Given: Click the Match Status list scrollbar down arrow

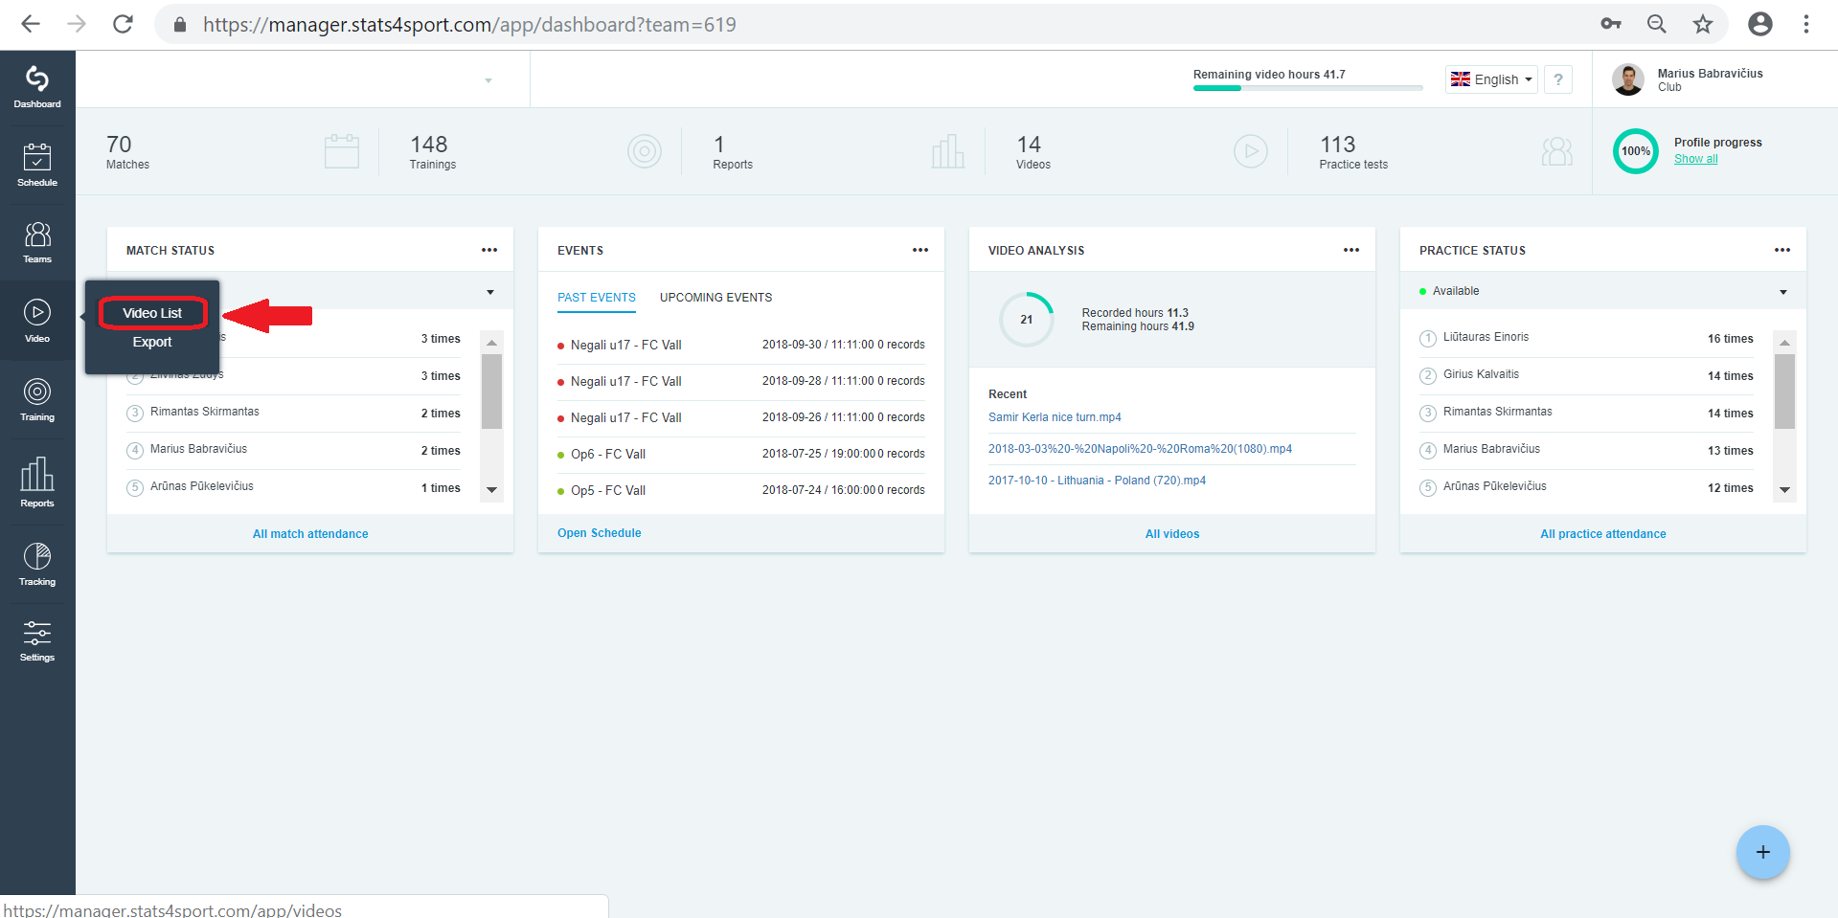Looking at the screenshot, I should pos(491,489).
